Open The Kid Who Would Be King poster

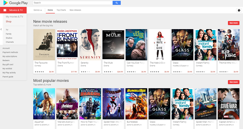point(229,45)
